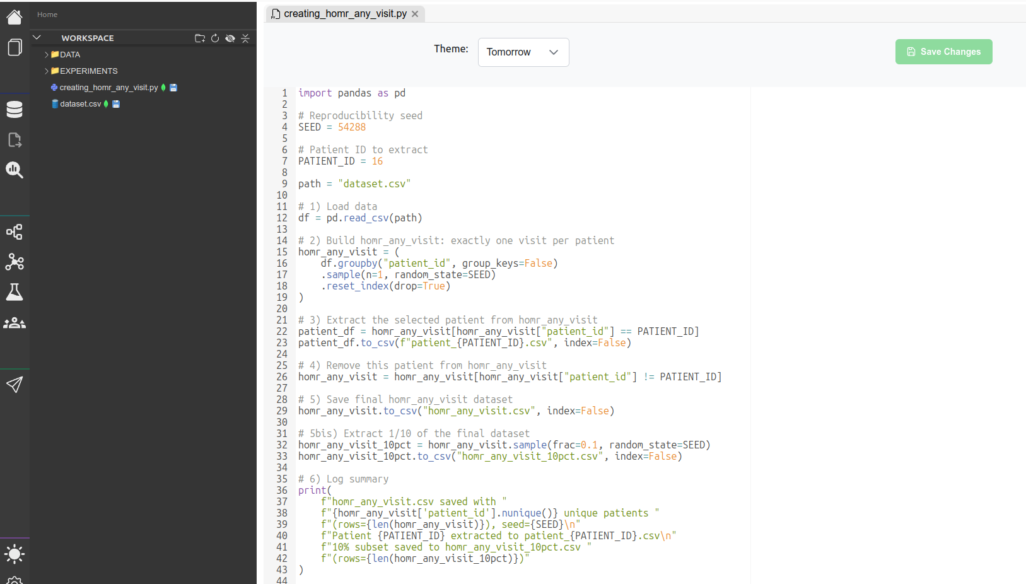The width and height of the screenshot is (1026, 584).
Task: Open dataset.csv in the file tree
Action: click(80, 104)
